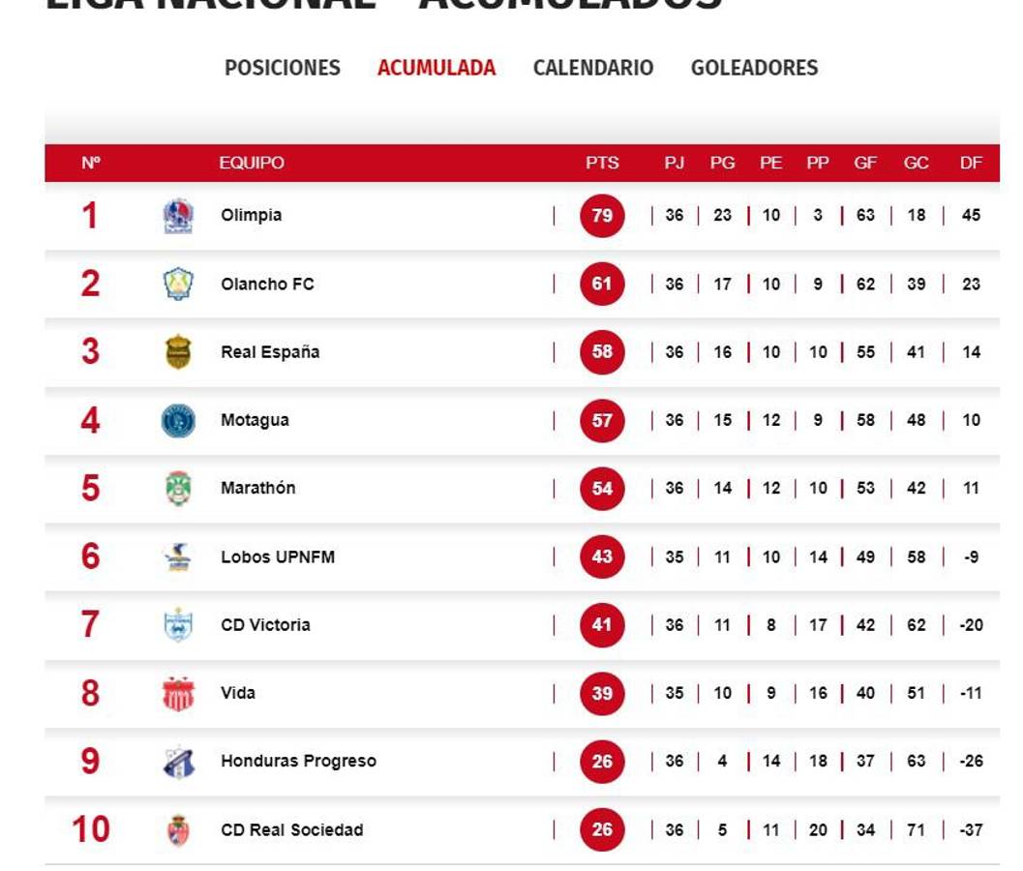This screenshot has width=1023, height=871.
Task: Click the Motagua round badge icon
Action: click(178, 421)
